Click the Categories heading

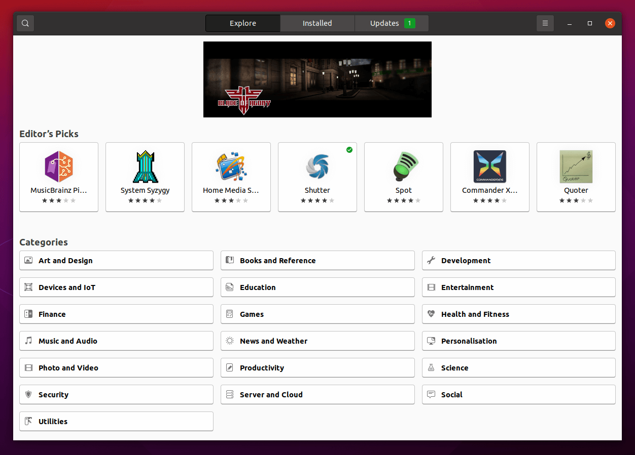tap(44, 242)
